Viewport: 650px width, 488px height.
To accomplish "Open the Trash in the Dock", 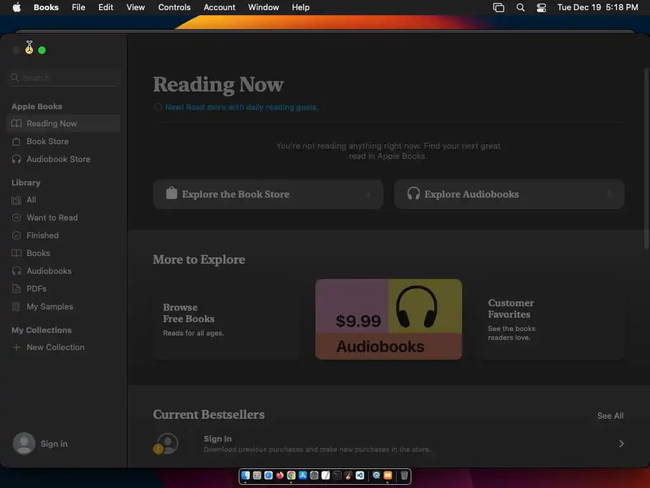I will click(x=404, y=475).
